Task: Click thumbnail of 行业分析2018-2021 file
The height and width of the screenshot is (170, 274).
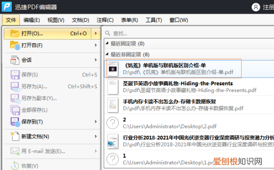Action: pos(113,141)
